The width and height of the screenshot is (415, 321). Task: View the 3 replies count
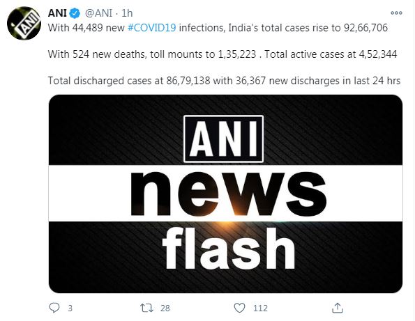click(70, 308)
